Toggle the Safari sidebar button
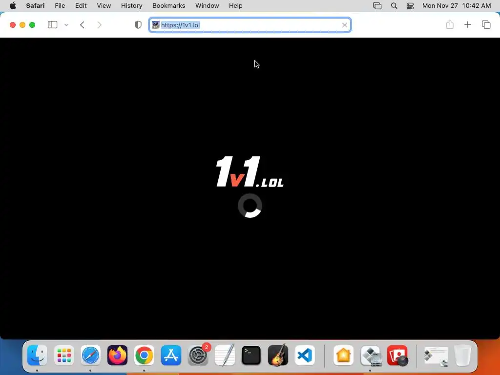This screenshot has width=500, height=375. coord(52,25)
